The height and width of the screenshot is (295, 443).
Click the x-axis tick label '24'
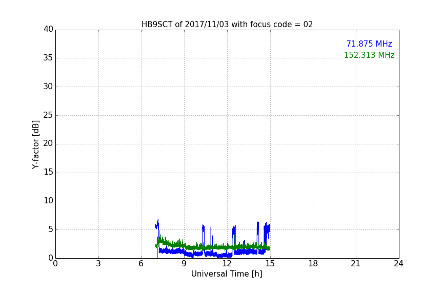pyautogui.click(x=399, y=264)
